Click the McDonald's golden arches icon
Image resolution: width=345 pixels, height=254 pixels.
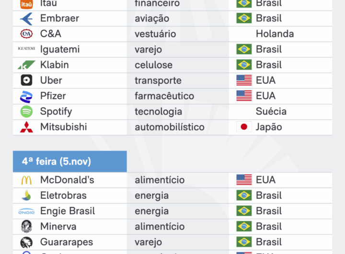click(x=26, y=180)
